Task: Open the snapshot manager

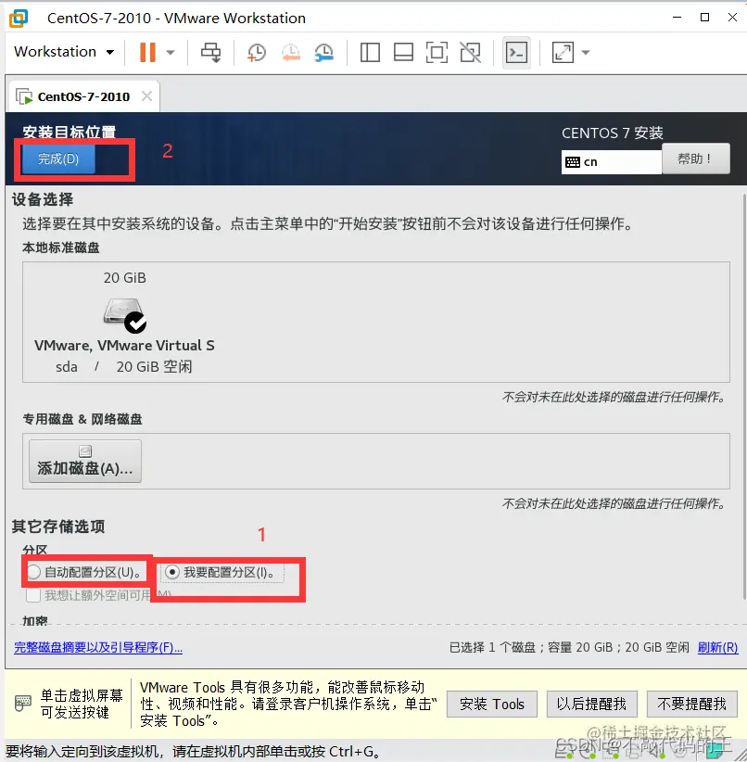Action: click(x=323, y=53)
